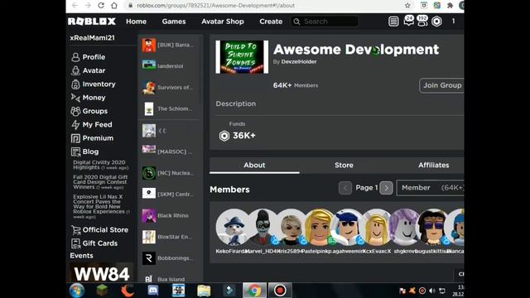Viewport: 530px width, 298px height.
Task: Click the WW84 event banner
Action: (101, 273)
